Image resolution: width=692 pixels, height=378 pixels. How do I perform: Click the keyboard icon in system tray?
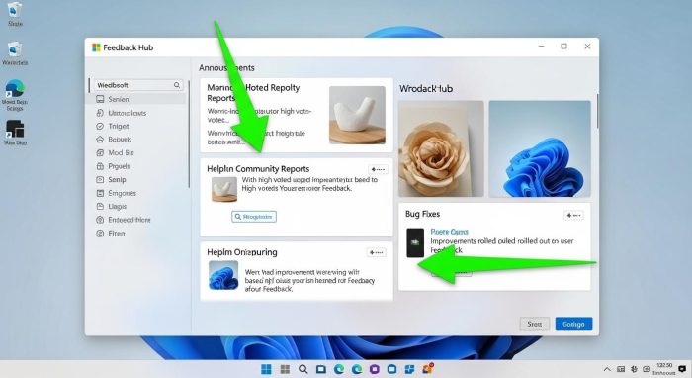click(621, 369)
